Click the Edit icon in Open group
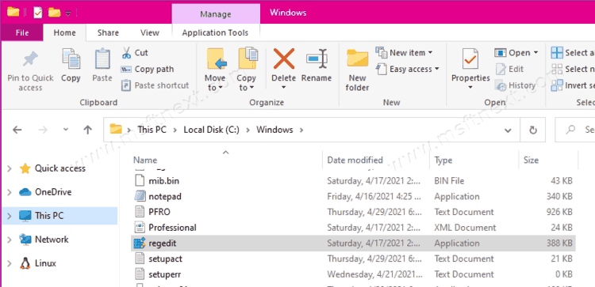 click(501, 70)
